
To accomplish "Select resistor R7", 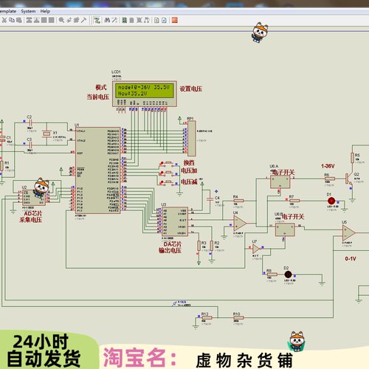I will (x=294, y=201).
